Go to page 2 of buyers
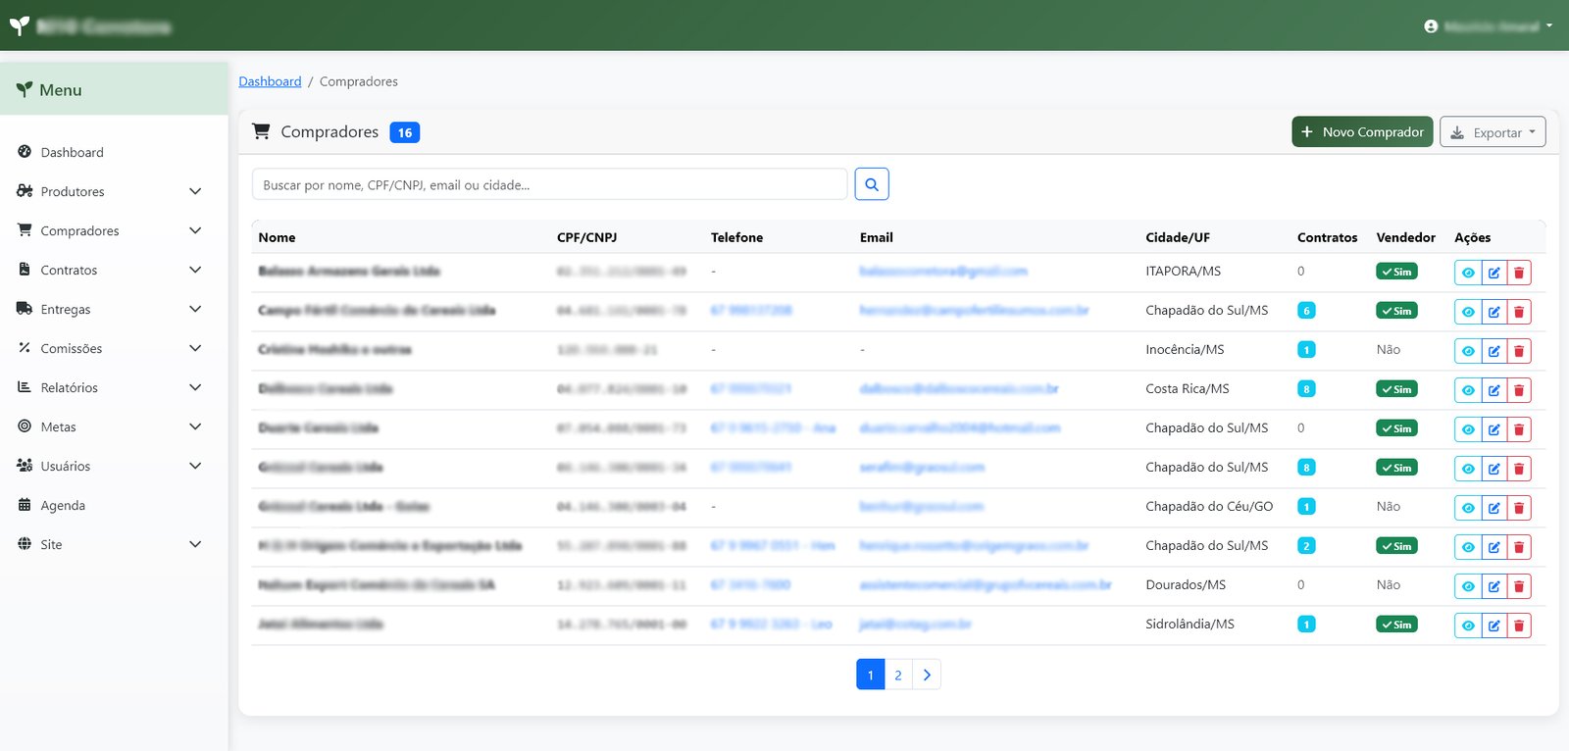The height and width of the screenshot is (751, 1569). pos(898,675)
